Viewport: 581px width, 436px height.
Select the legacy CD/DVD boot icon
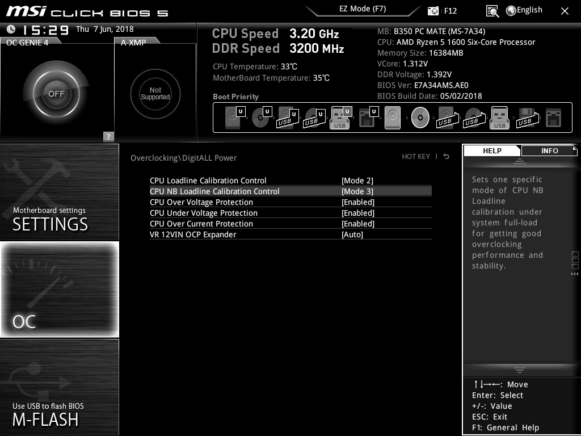[x=420, y=118]
